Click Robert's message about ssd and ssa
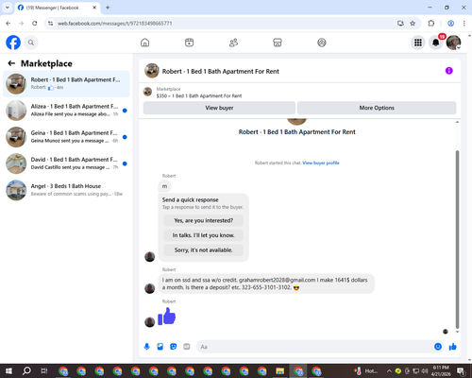 [266, 283]
